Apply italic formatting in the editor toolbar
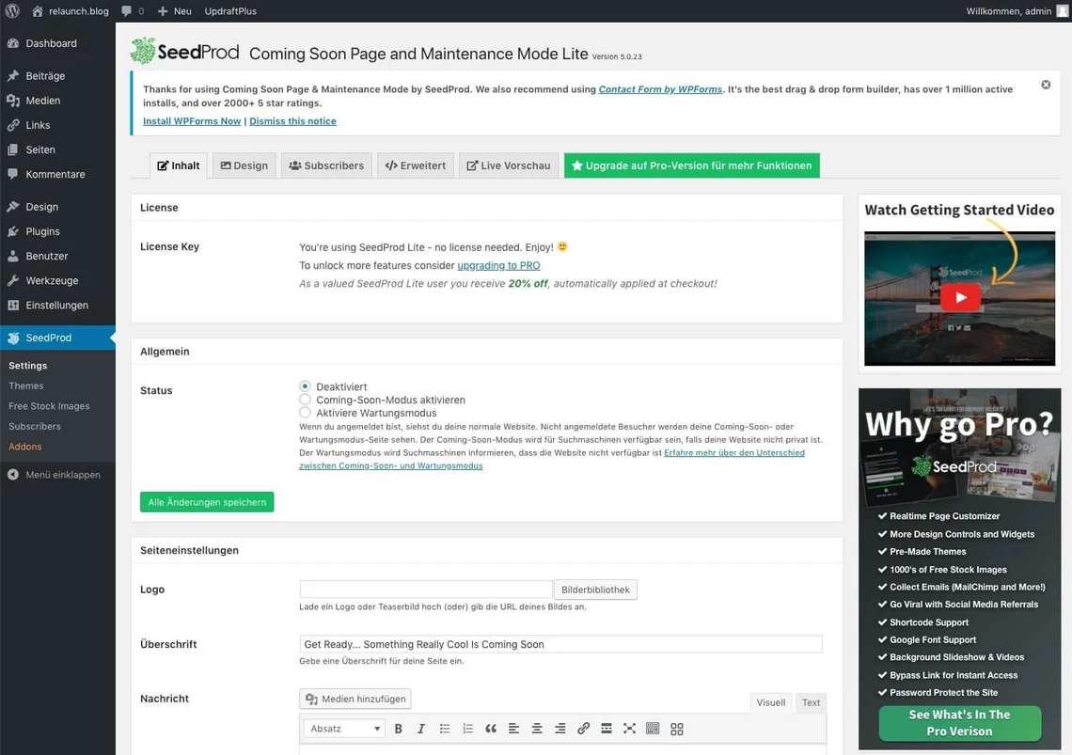This screenshot has width=1072, height=755. [x=421, y=728]
